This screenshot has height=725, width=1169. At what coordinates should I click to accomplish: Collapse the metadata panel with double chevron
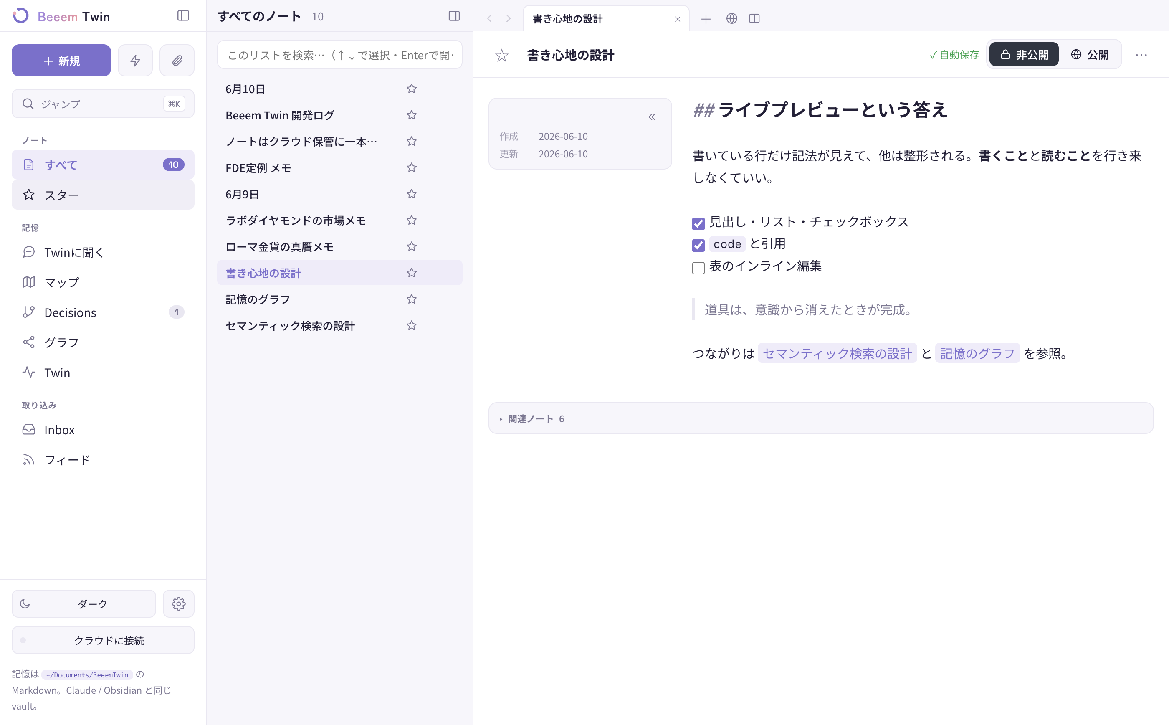pos(651,117)
